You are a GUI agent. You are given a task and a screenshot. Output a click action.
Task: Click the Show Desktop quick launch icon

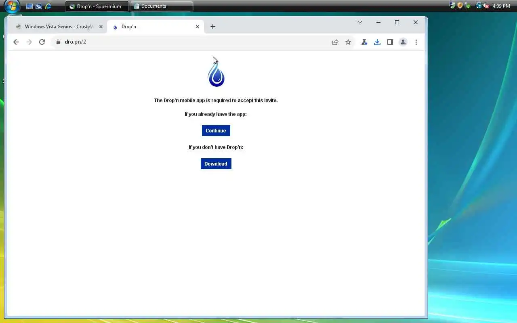29,6
